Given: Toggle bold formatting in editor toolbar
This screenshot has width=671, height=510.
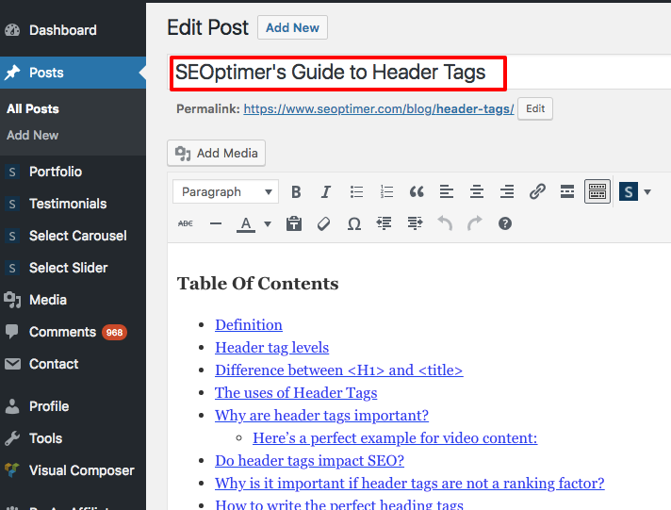Looking at the screenshot, I should [x=296, y=191].
